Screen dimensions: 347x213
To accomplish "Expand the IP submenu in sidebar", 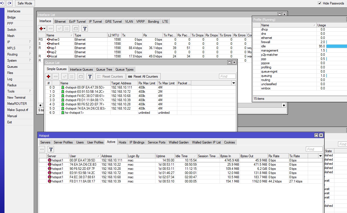I will coord(30,42).
